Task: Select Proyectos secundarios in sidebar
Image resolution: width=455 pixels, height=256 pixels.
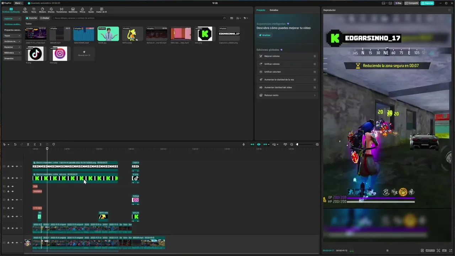Action: [12, 30]
